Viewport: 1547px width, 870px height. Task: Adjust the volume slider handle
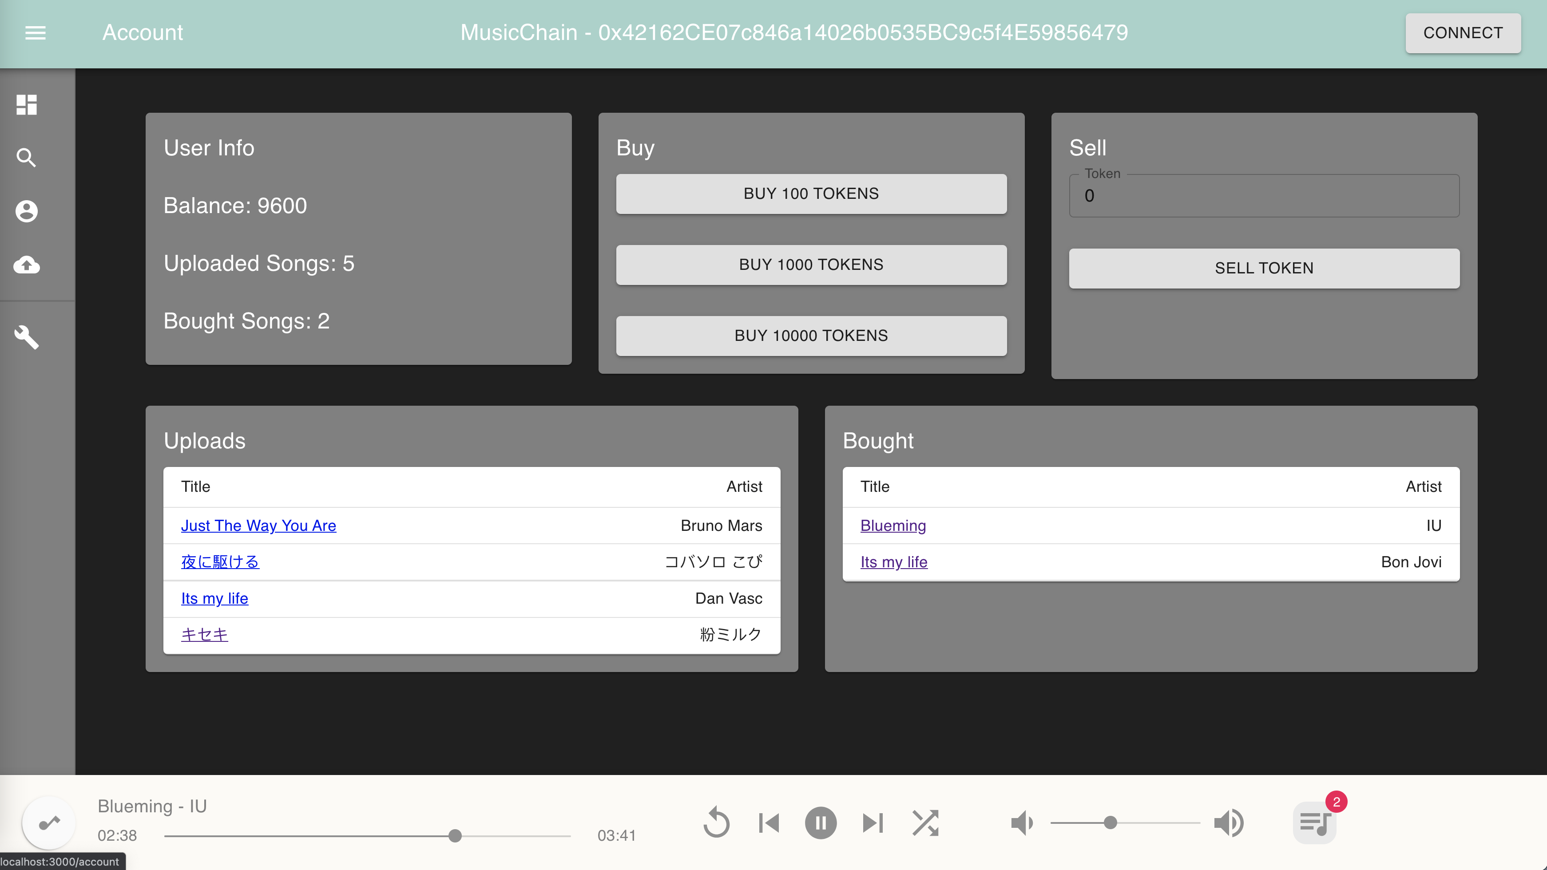coord(1111,823)
